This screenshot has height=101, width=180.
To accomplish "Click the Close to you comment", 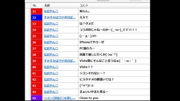I will pos(89,98).
